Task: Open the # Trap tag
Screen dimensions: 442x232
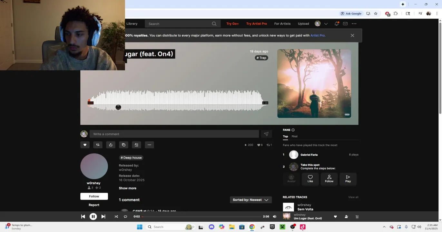Action: click(261, 58)
